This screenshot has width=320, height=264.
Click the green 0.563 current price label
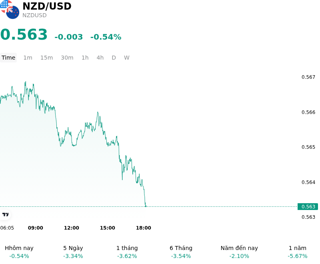click(308, 207)
